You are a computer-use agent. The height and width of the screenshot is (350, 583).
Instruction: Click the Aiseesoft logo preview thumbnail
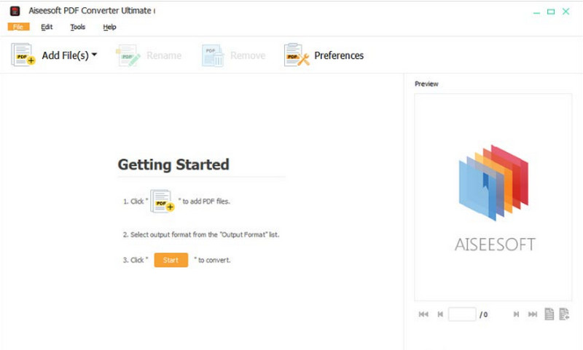[x=494, y=198]
